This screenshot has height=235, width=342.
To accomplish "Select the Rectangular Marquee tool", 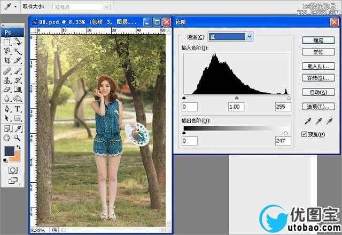I will click(x=7, y=42).
